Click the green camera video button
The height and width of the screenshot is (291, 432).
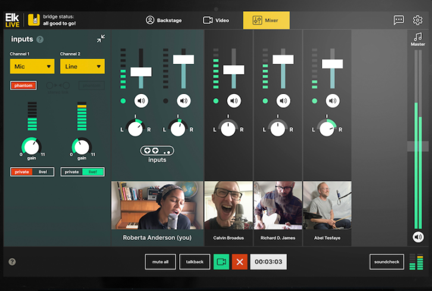[221, 261]
